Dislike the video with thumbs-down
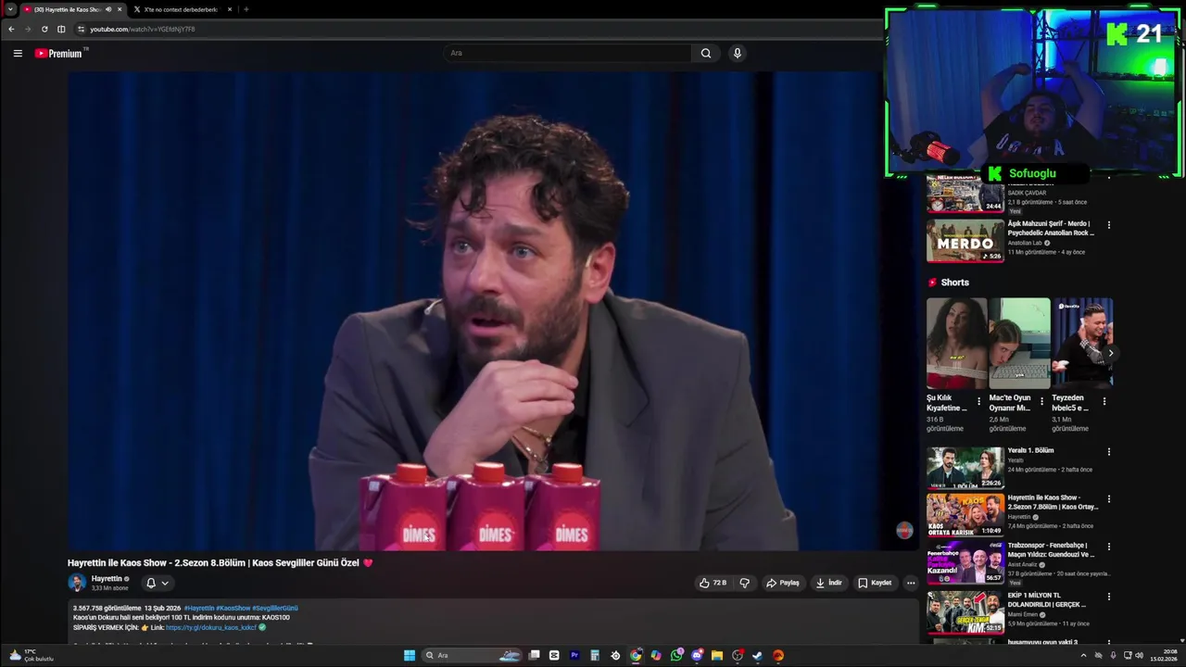1186x667 pixels. pos(744,583)
